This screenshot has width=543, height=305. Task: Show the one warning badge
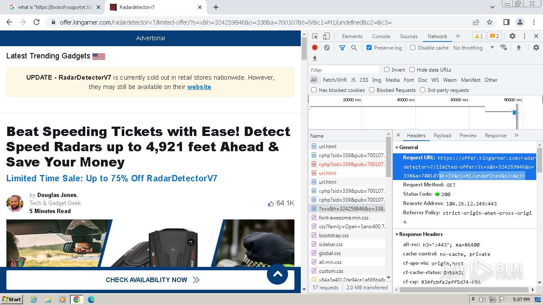(x=479, y=36)
